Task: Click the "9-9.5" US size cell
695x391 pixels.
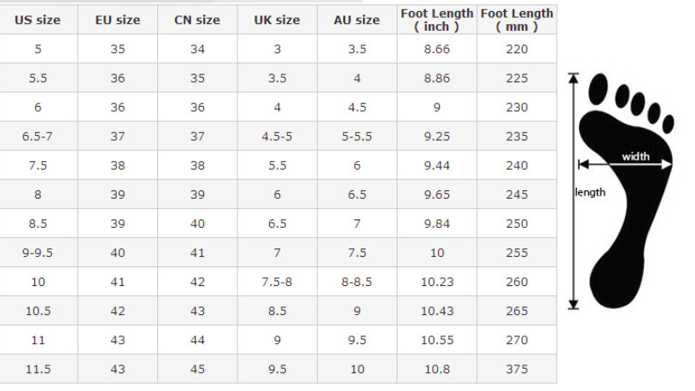Action: 38,253
